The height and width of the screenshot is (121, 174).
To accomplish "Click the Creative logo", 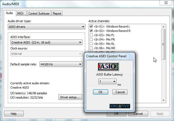I will point(120,106).
